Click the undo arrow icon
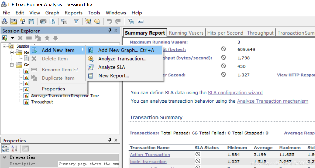The image size is (315, 168). (109, 21)
